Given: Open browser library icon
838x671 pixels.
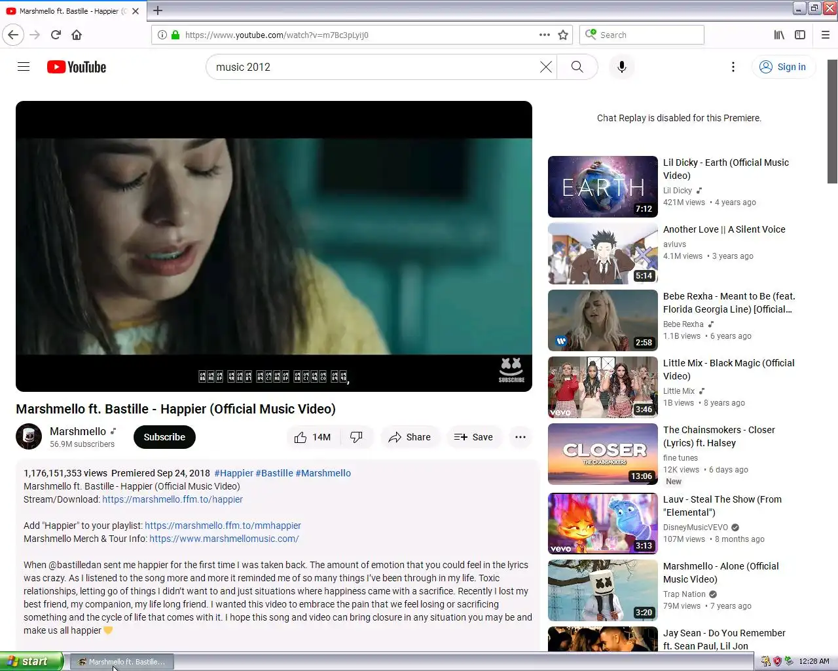Looking at the screenshot, I should pyautogui.click(x=779, y=35).
